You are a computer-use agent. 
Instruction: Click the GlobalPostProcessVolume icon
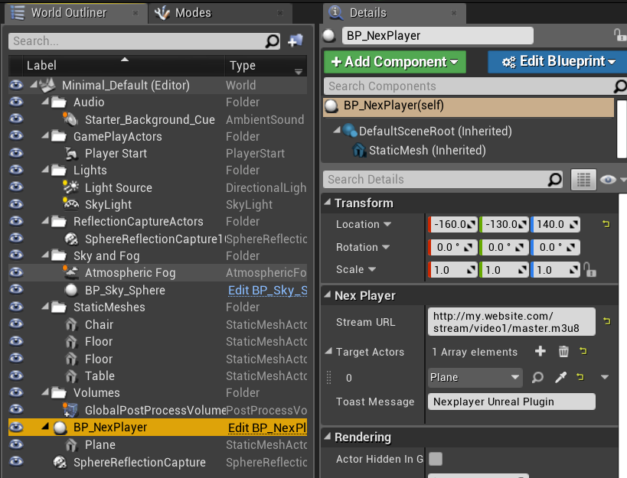(70, 410)
